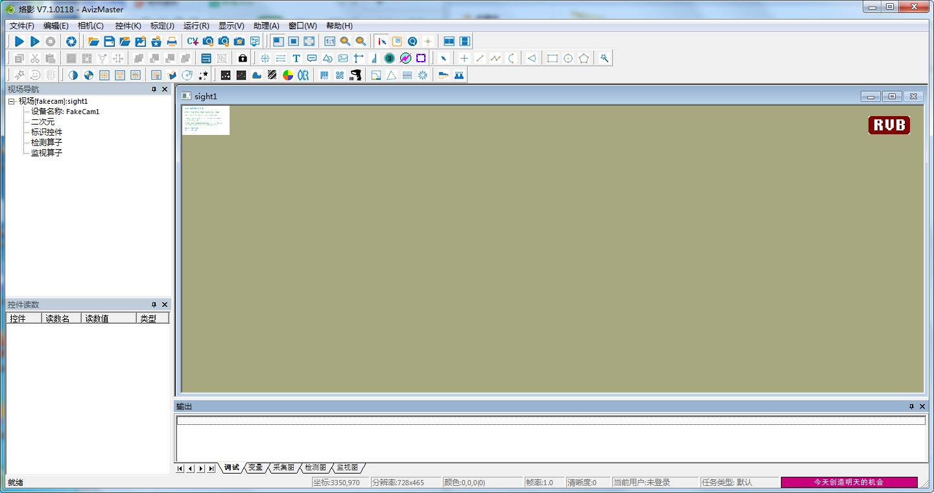
Task: Toggle the red i-cursor info mode icon
Action: (x=382, y=42)
